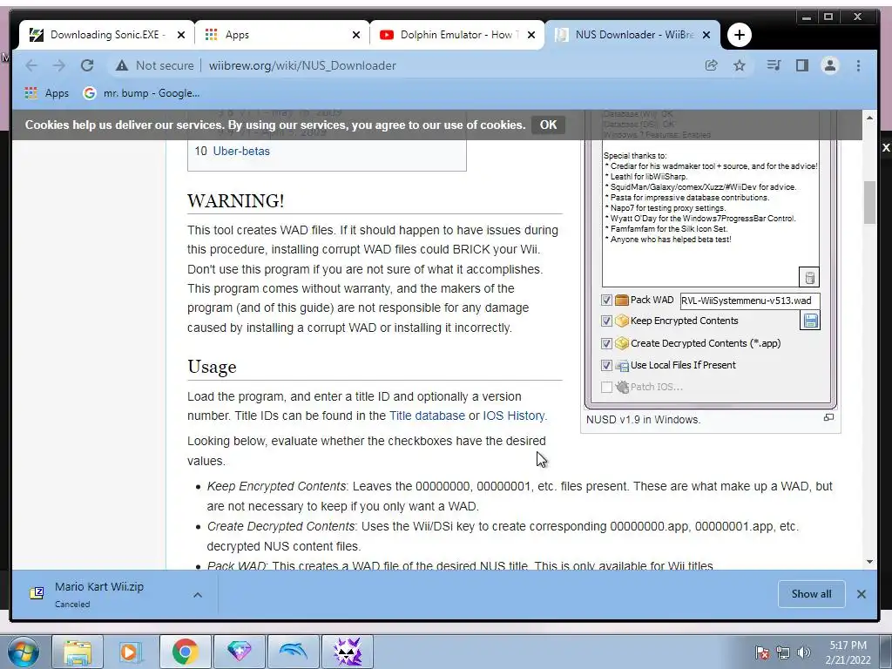
Task: Accept cookies with OK button
Action: [548, 125]
